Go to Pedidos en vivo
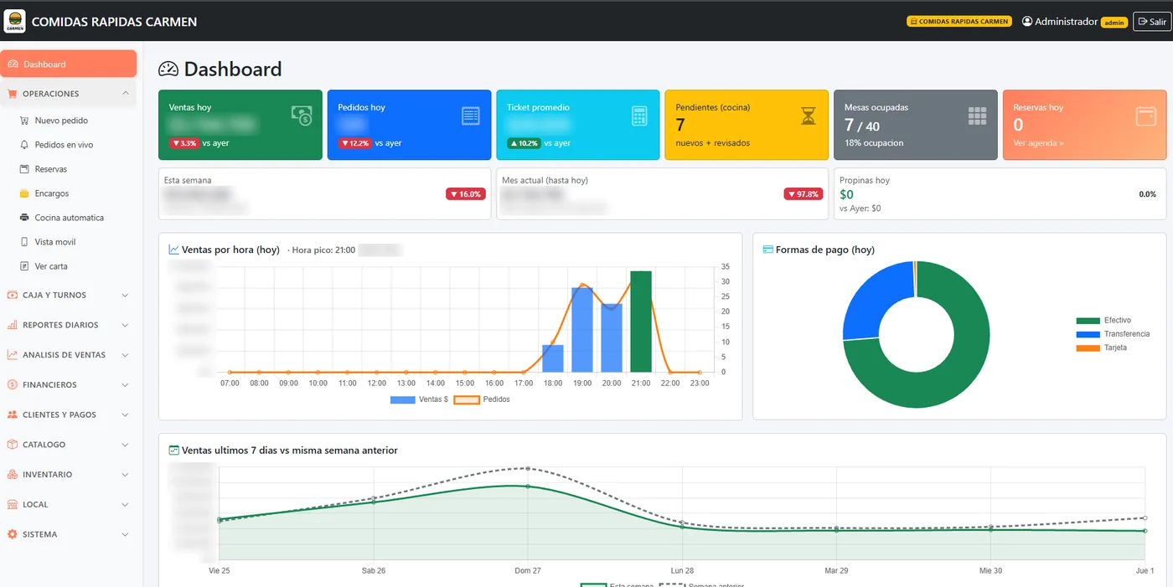 pyautogui.click(x=64, y=145)
